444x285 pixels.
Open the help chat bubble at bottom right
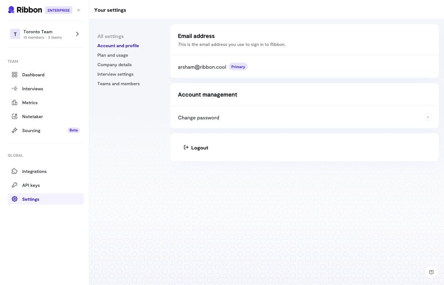[431, 272]
